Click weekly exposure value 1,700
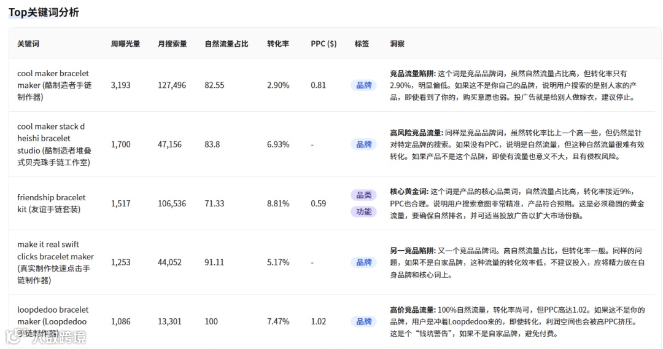Screen dimensions: 663x349 click(120, 144)
